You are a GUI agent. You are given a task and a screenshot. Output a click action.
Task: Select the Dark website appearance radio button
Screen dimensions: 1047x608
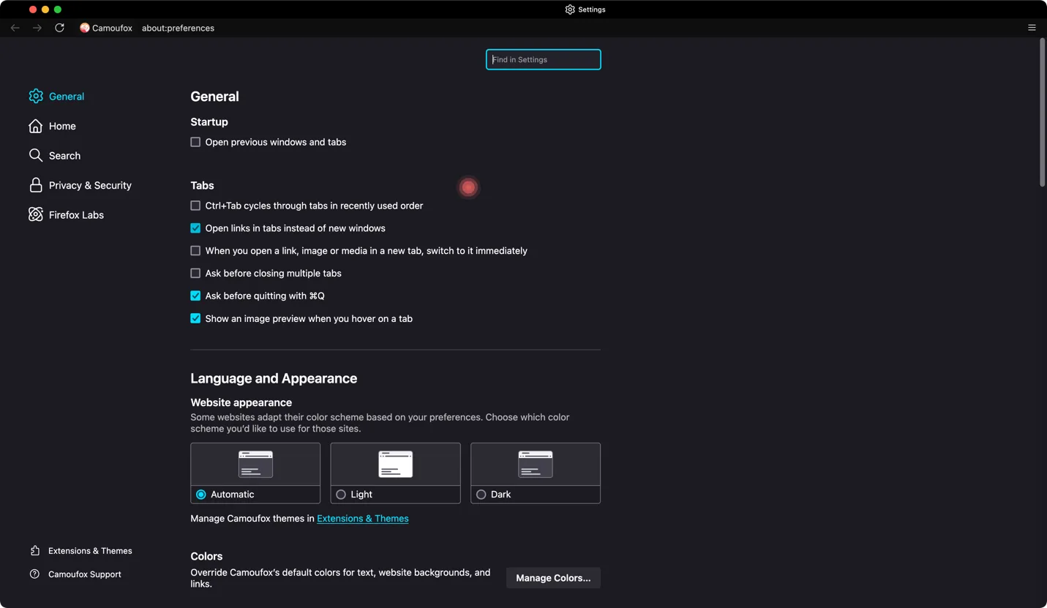(x=481, y=495)
